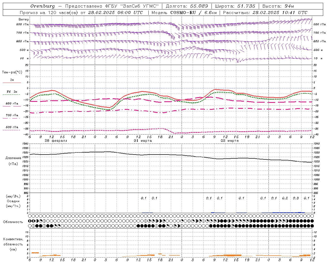Select "850 гПа" entry in temperature legend
This screenshot has height=262, width=327.
coord(12,103)
